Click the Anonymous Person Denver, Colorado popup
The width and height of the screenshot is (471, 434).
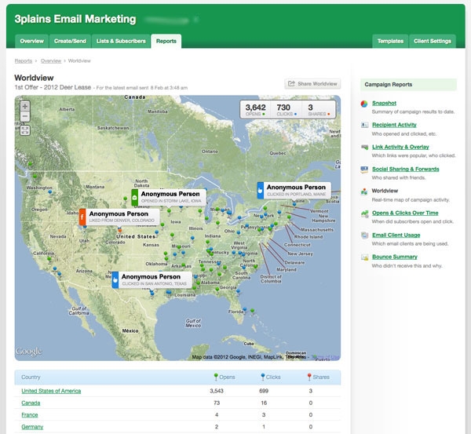119,217
